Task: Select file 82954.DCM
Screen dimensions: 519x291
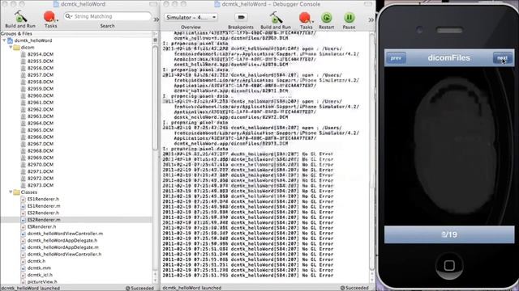Action: click(41, 54)
